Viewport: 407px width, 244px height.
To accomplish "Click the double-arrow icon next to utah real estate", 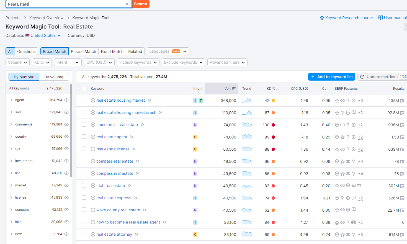I will 129,186.
